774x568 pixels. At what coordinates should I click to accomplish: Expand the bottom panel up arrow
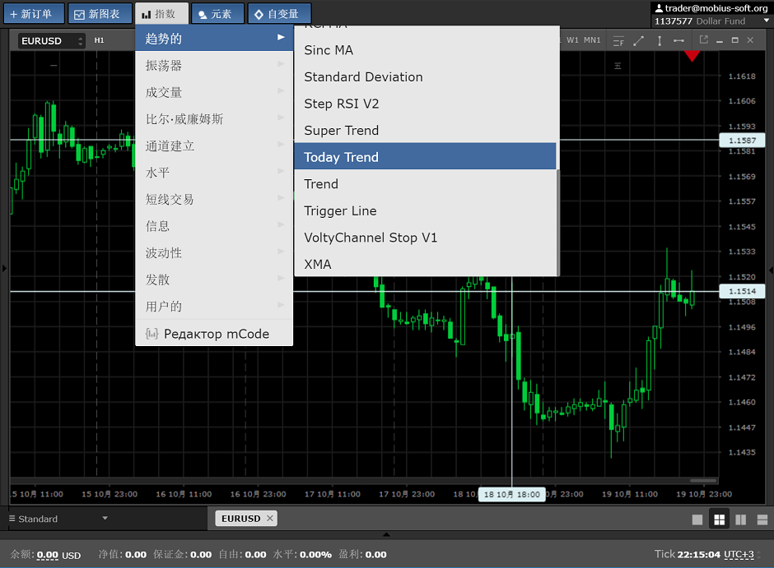pyautogui.click(x=386, y=534)
